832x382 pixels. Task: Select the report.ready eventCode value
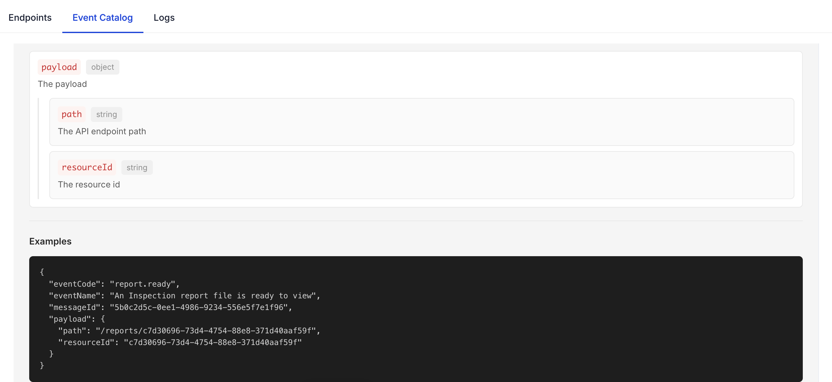(x=143, y=284)
